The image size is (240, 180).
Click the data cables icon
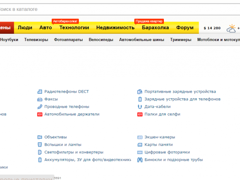(x=140, y=106)
